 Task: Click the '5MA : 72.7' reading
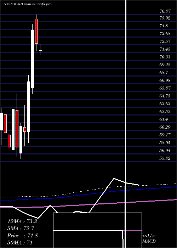tap(21, 229)
